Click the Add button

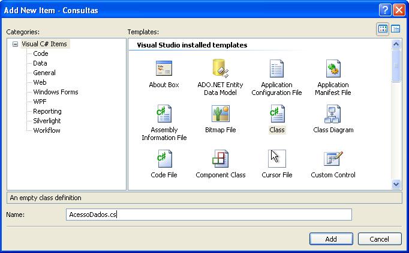point(331,239)
